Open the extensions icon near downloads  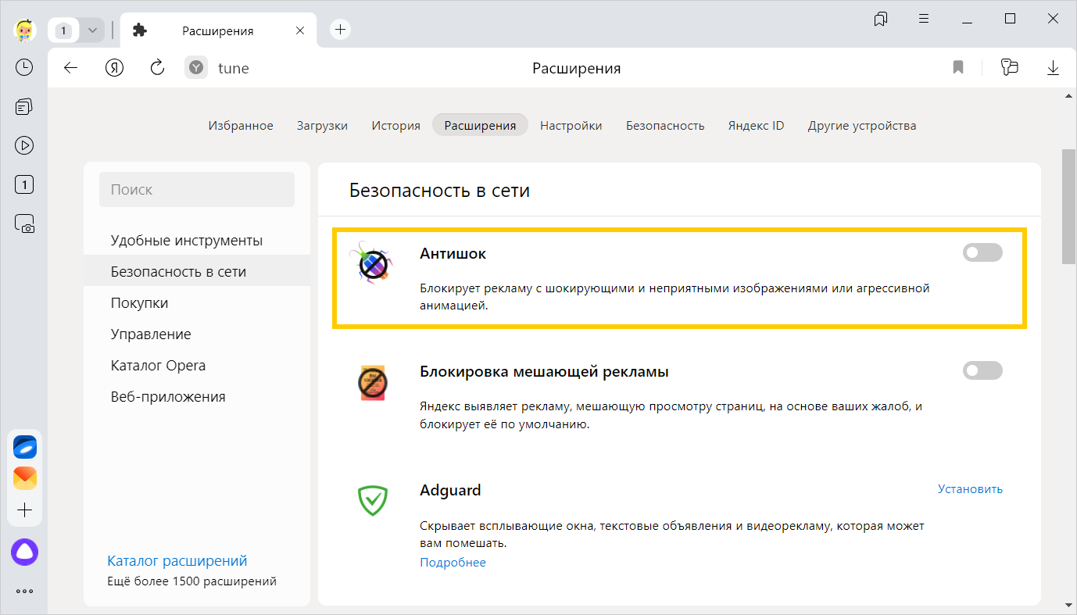click(1010, 68)
